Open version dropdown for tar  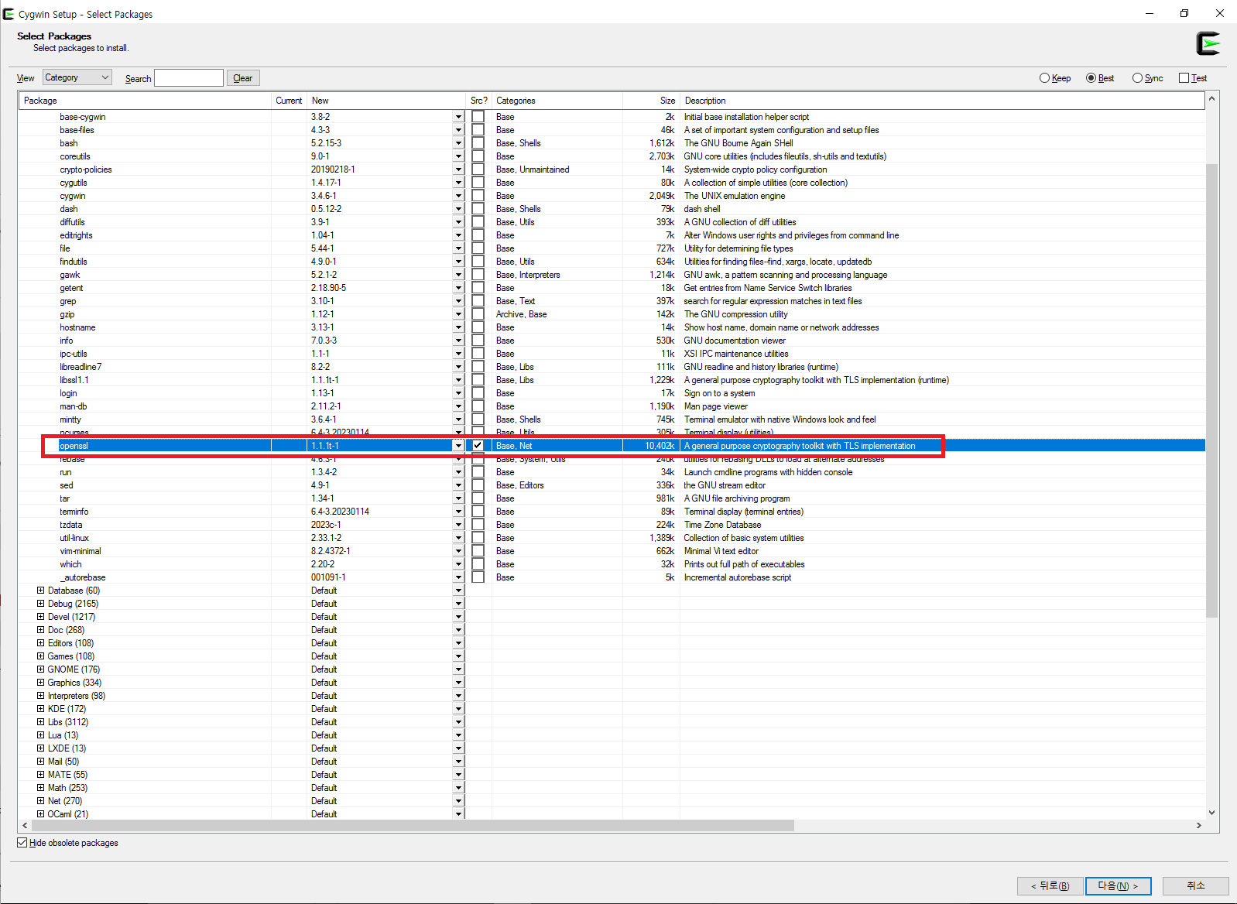[458, 498]
